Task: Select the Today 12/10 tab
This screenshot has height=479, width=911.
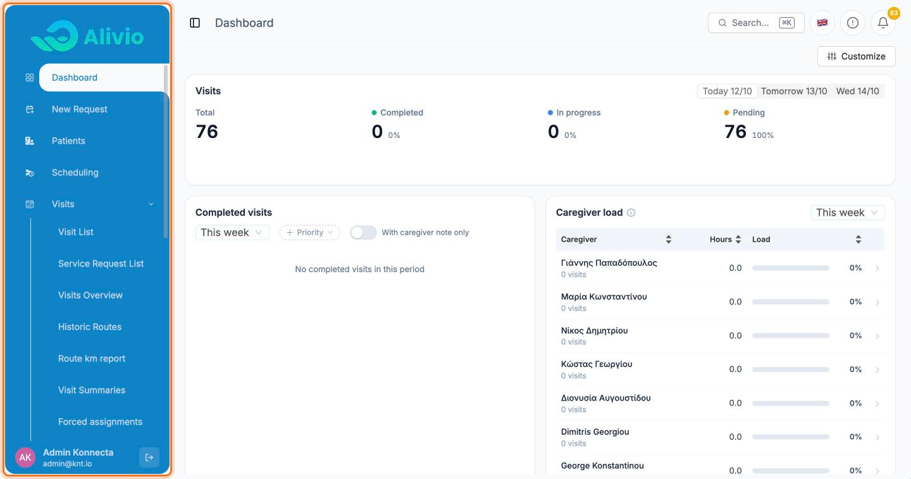Action: 728,91
